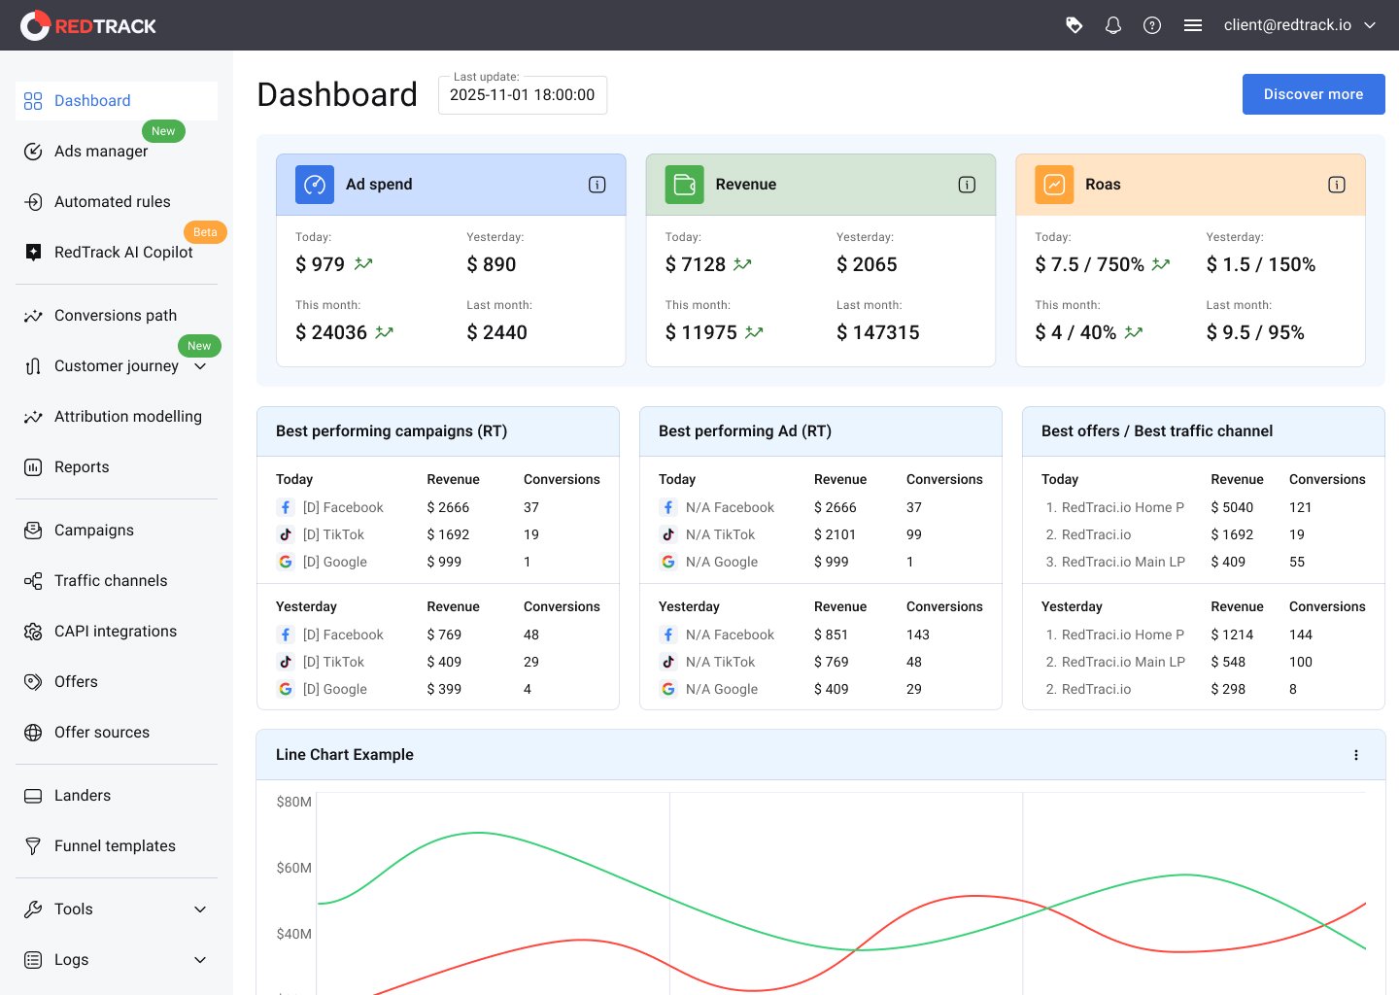Image resolution: width=1399 pixels, height=995 pixels.
Task: Click the Customer journey icon
Action: 33,366
